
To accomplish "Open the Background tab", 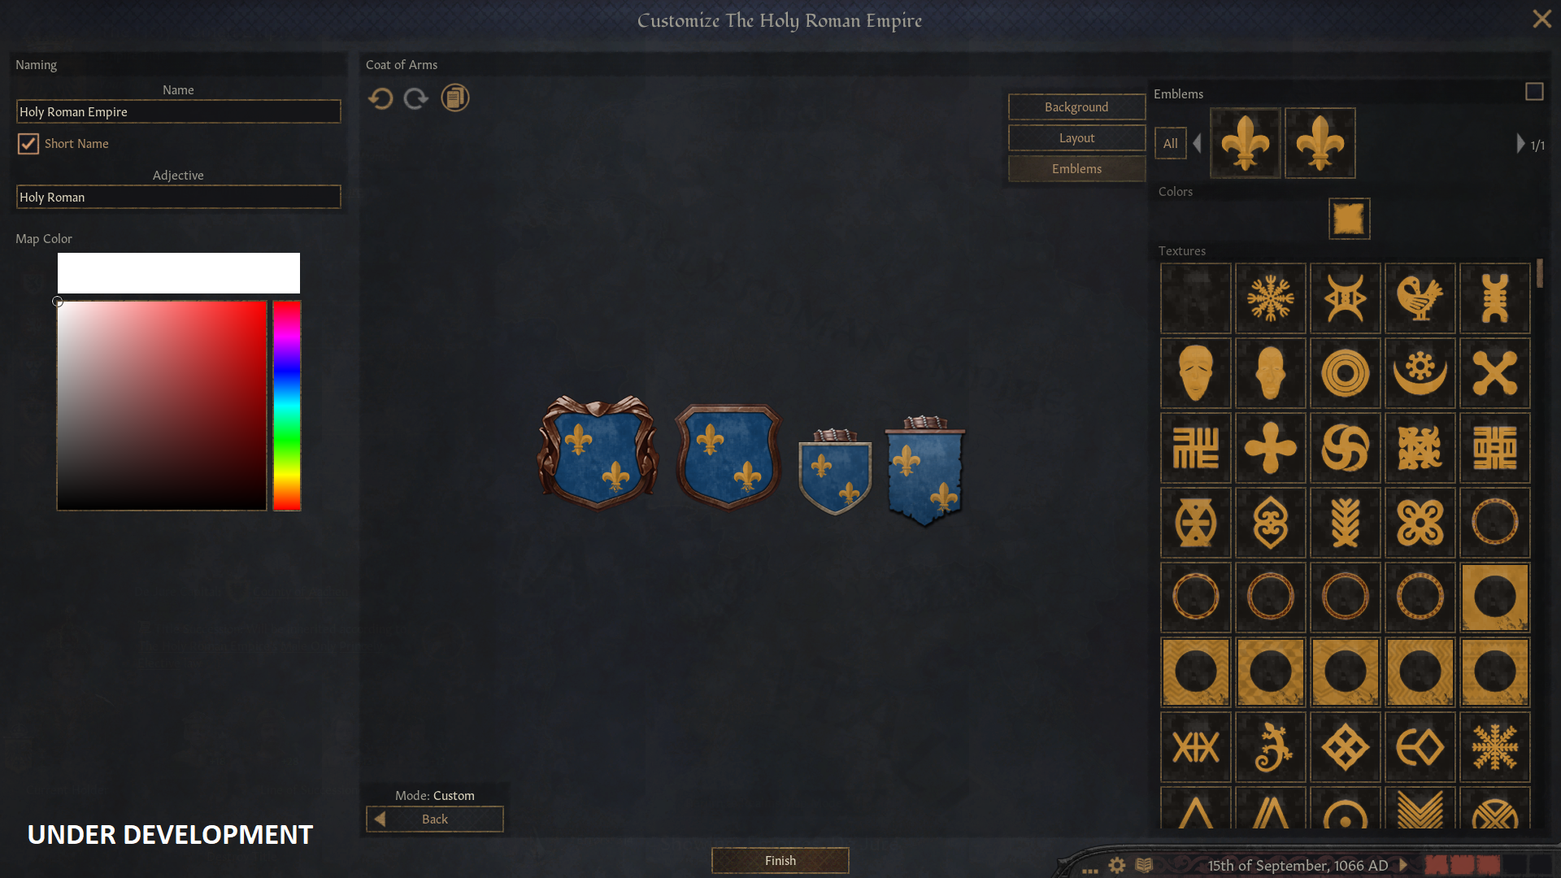I will click(1076, 106).
